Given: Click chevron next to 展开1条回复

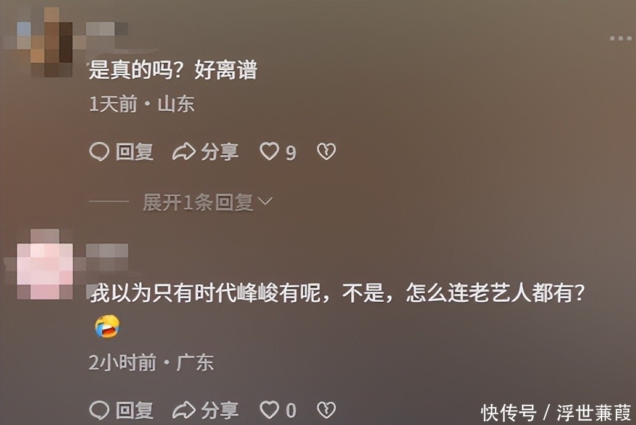Looking at the screenshot, I should click(265, 201).
